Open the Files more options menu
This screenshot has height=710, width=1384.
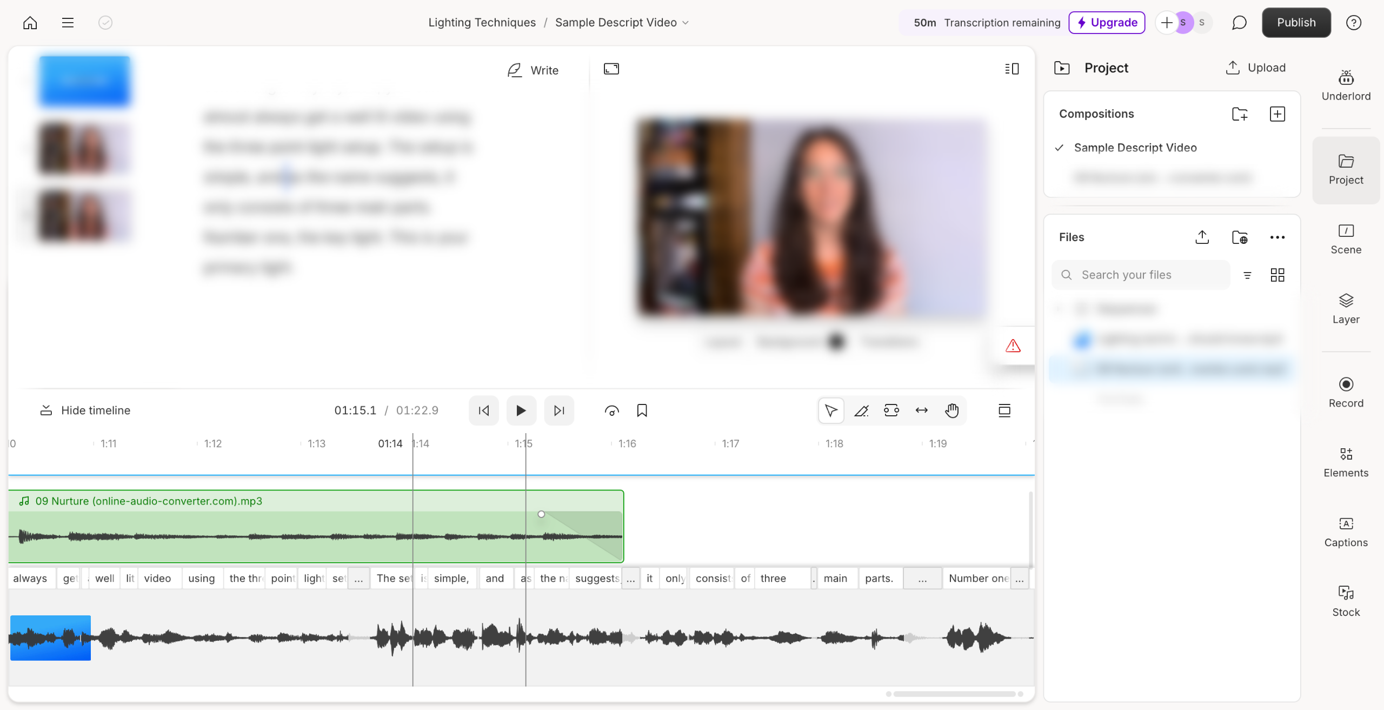coord(1277,237)
